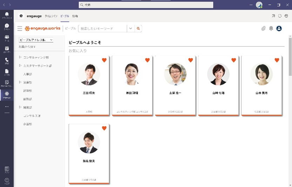Run the search with the magnifier button
Screen dimensions: 292x187
point(138,28)
